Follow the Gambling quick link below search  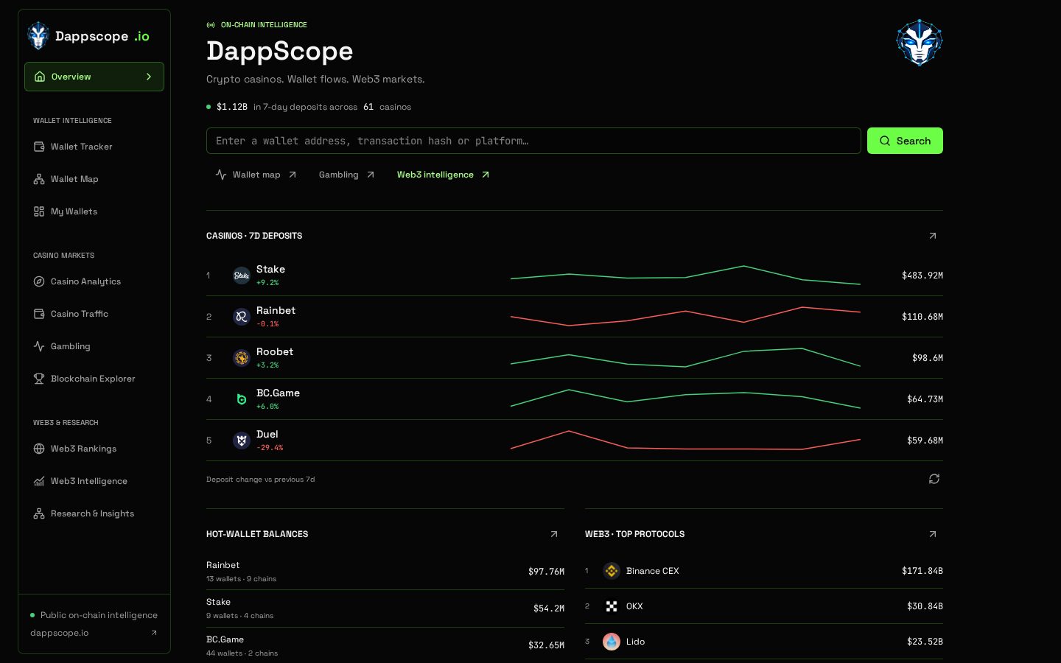(346, 175)
